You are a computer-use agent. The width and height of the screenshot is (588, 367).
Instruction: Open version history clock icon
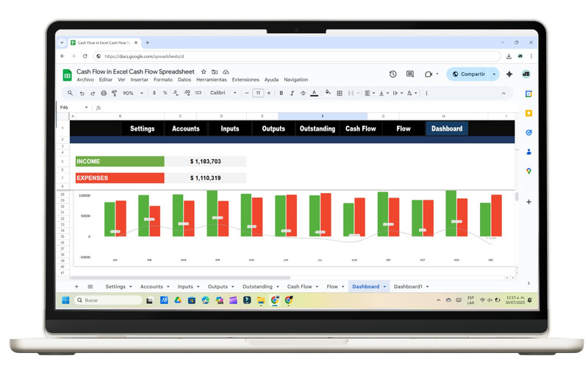pos(392,74)
